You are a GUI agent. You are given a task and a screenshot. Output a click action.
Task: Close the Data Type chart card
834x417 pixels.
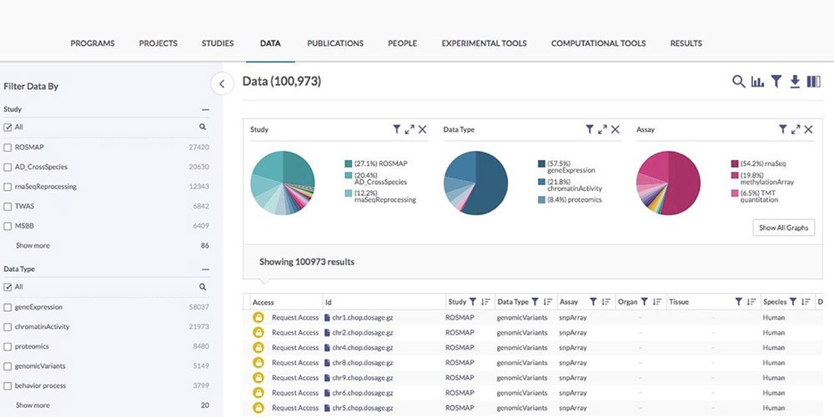tap(615, 129)
